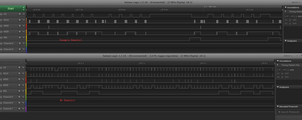
Task: Open Channel 7 settings gear in bottom window
Action: point(19,109)
